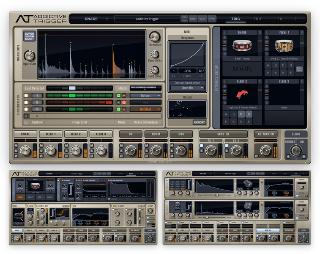Open the Default stroketype dropdown for fingerprint 1
This screenshot has height=254, width=320.
[x=145, y=96]
